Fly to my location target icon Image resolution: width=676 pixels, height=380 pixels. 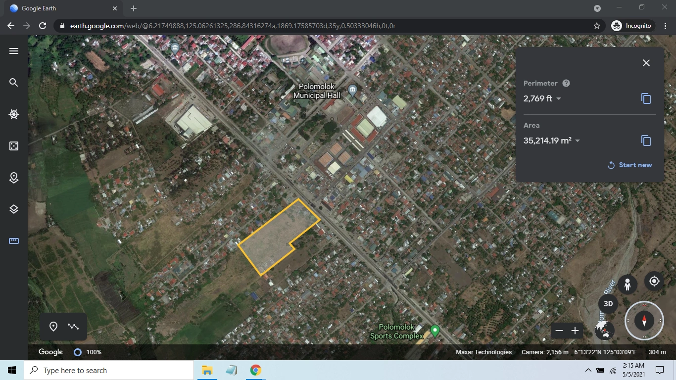tap(654, 281)
